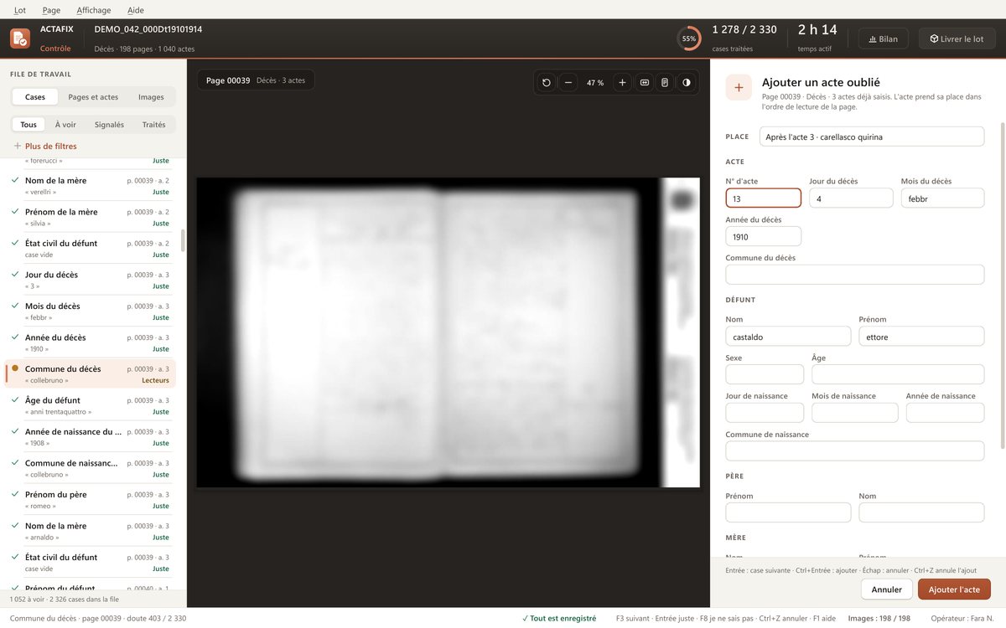This screenshot has height=628, width=1006.
Task: Select the Commune du décès « collebruno » row
Action: (x=90, y=373)
